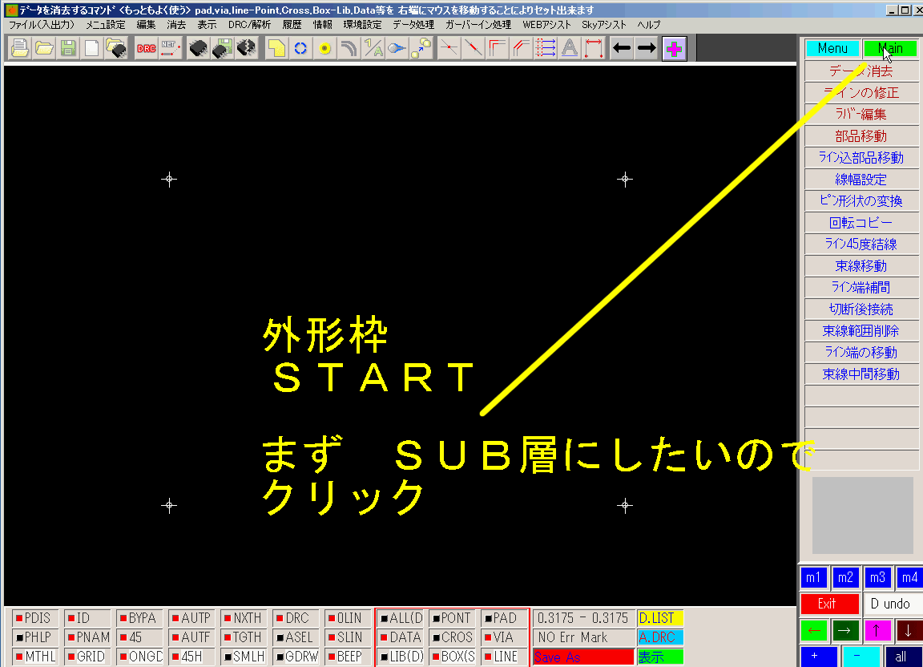The image size is (923, 667).
Task: Select the 回転コピー command
Action: pos(861,223)
